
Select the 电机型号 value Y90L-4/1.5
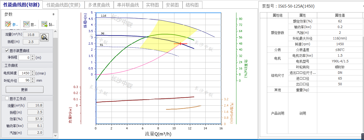click(340, 61)
